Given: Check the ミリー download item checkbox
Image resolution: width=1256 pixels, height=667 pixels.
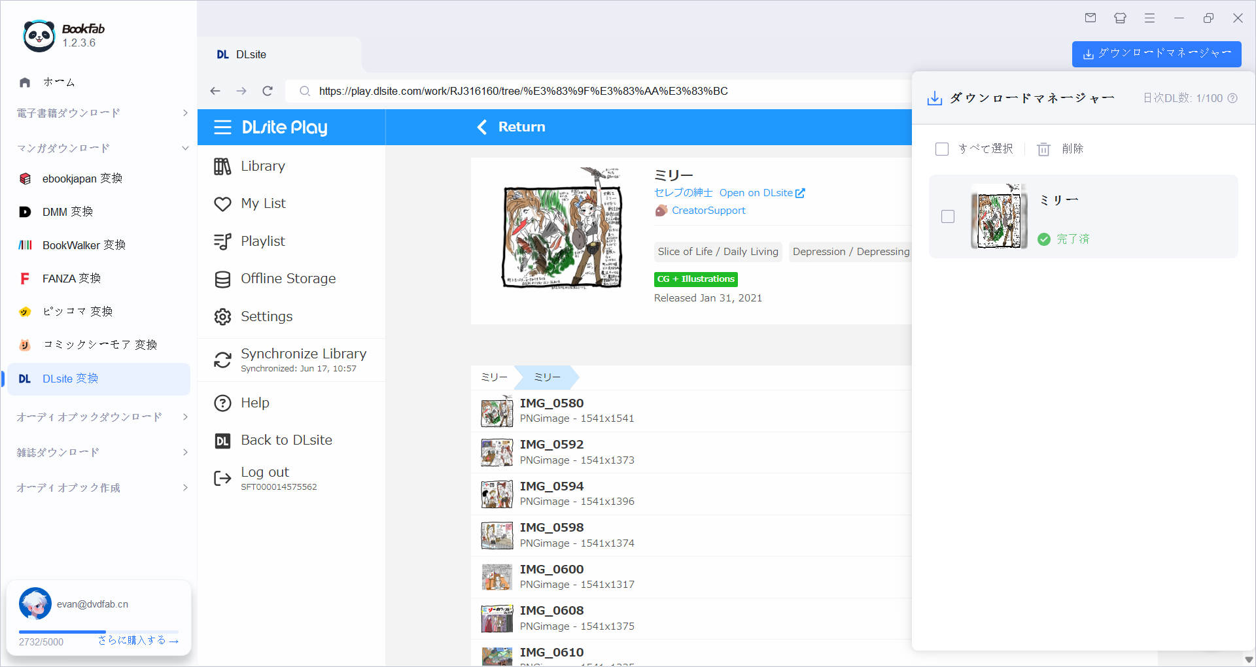Looking at the screenshot, I should tap(948, 216).
